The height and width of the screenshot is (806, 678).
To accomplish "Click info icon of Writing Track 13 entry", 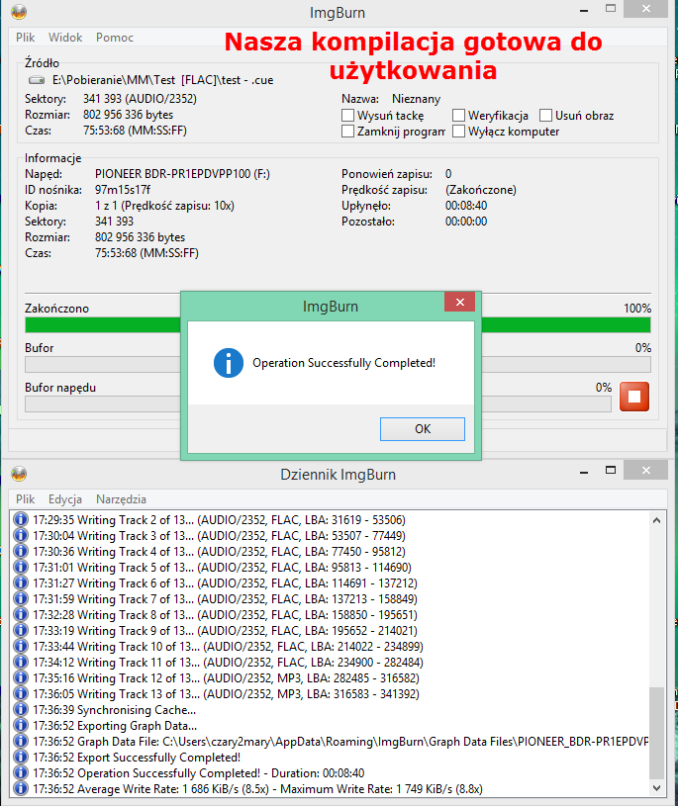I will (x=21, y=694).
